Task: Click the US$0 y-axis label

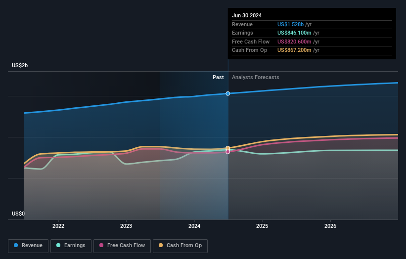Action: [x=18, y=214]
